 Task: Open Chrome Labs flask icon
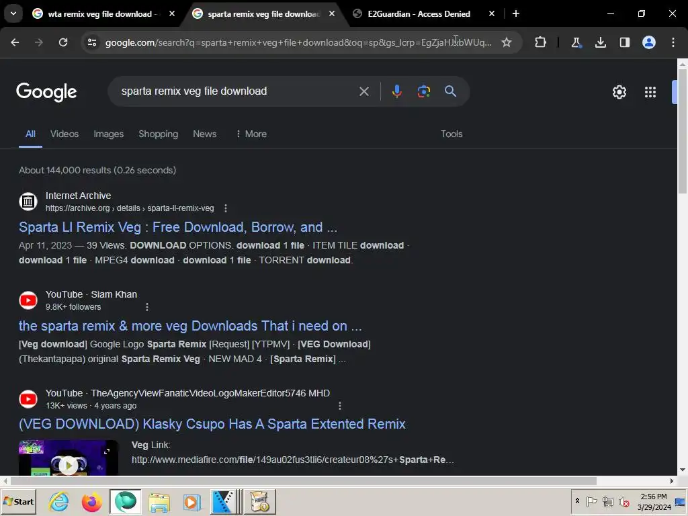coord(576,42)
